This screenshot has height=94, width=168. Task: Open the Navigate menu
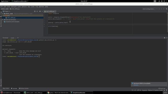[14, 7]
